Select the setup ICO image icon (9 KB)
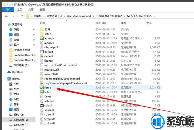 pyautogui.click(x=42, y=92)
